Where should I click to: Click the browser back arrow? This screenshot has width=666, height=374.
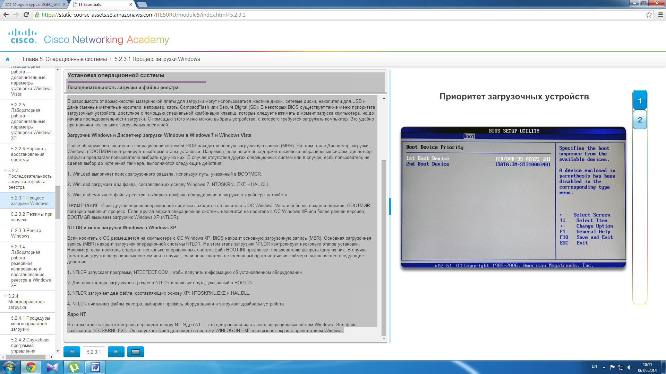(x=6, y=15)
